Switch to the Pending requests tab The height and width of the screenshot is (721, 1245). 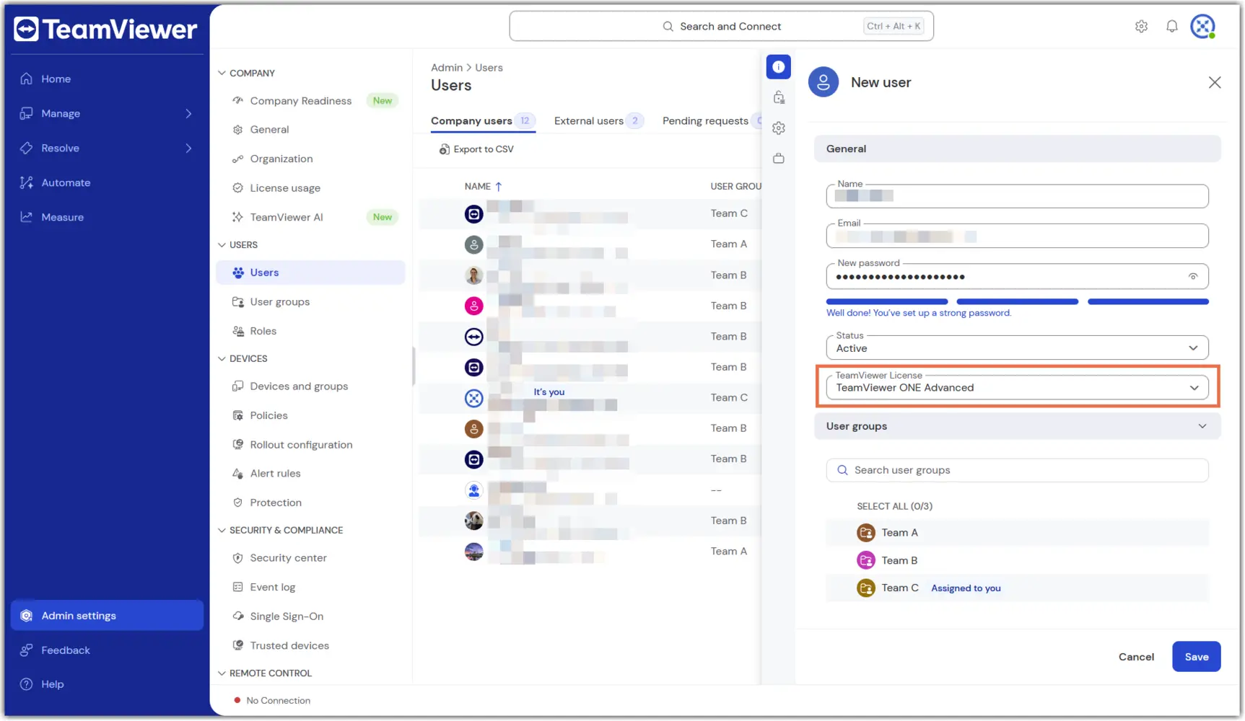[x=711, y=121]
